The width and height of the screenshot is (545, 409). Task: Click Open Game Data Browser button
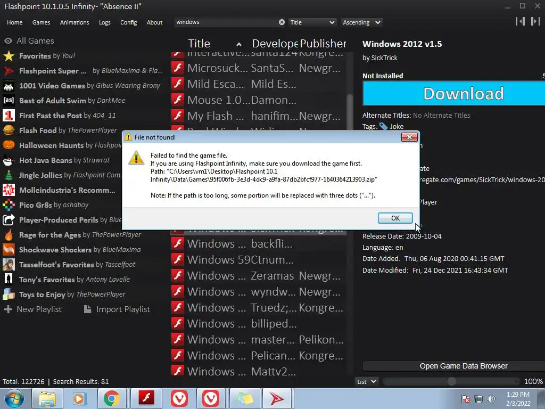(x=454, y=366)
